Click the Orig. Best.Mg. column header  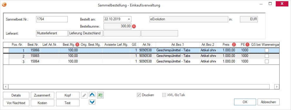tap(91, 45)
